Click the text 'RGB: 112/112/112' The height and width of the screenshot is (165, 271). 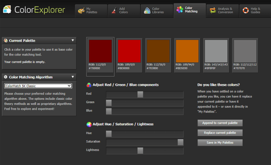245,65
